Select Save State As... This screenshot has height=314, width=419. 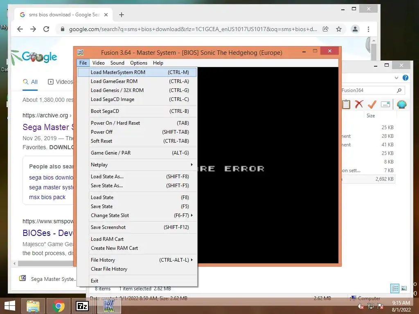point(137,186)
